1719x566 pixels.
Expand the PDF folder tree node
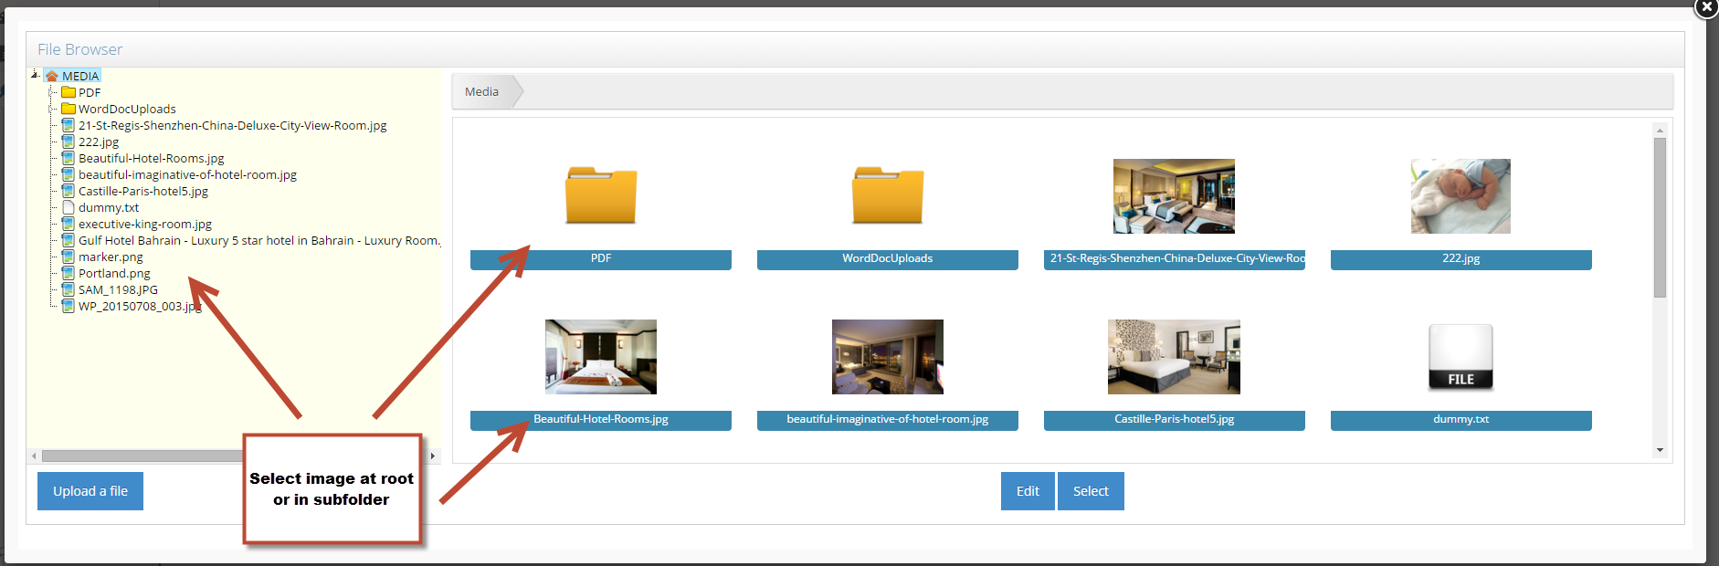pyautogui.click(x=51, y=92)
